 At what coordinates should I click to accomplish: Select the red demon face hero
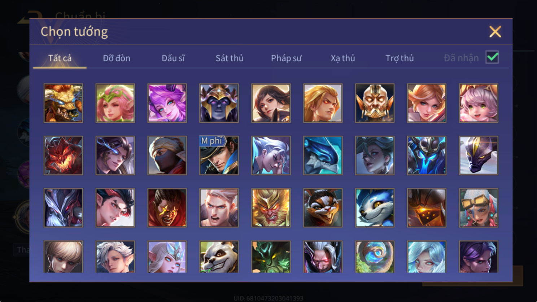63,156
